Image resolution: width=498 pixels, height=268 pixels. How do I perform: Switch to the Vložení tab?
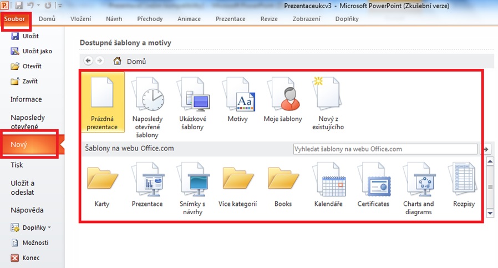pyautogui.click(x=80, y=19)
